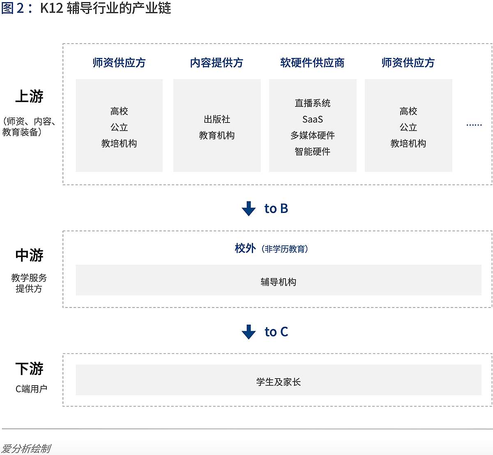
Task: Click 教育机构 under 内容提供方
Action: tap(217, 135)
